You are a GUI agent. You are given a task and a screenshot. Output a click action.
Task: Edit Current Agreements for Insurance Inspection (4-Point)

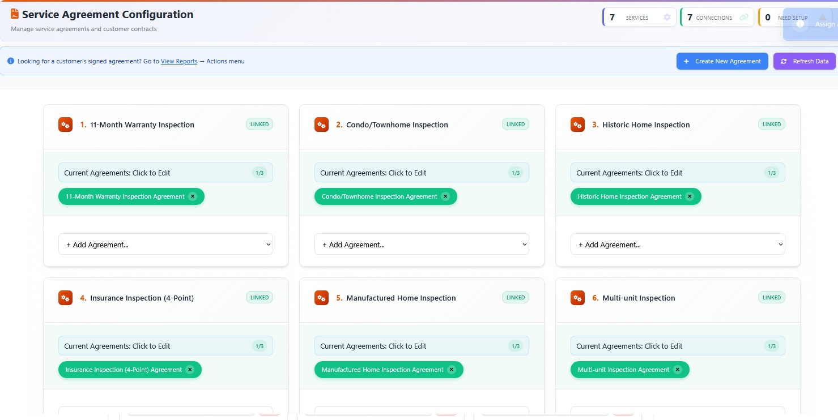point(165,346)
